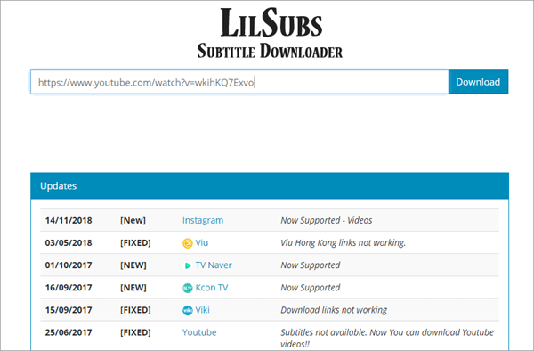This screenshot has height=351, width=534.
Task: Click 'Now Supported - Videos' text
Action: pos(327,220)
